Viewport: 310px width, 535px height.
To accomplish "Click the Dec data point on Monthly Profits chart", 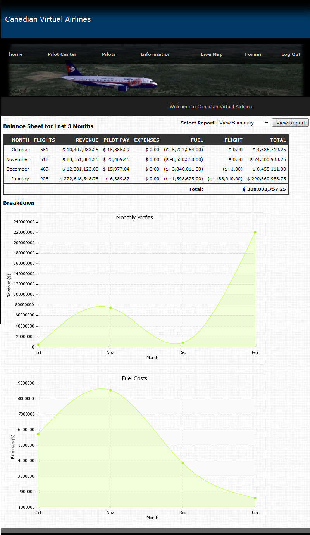I will point(183,343).
